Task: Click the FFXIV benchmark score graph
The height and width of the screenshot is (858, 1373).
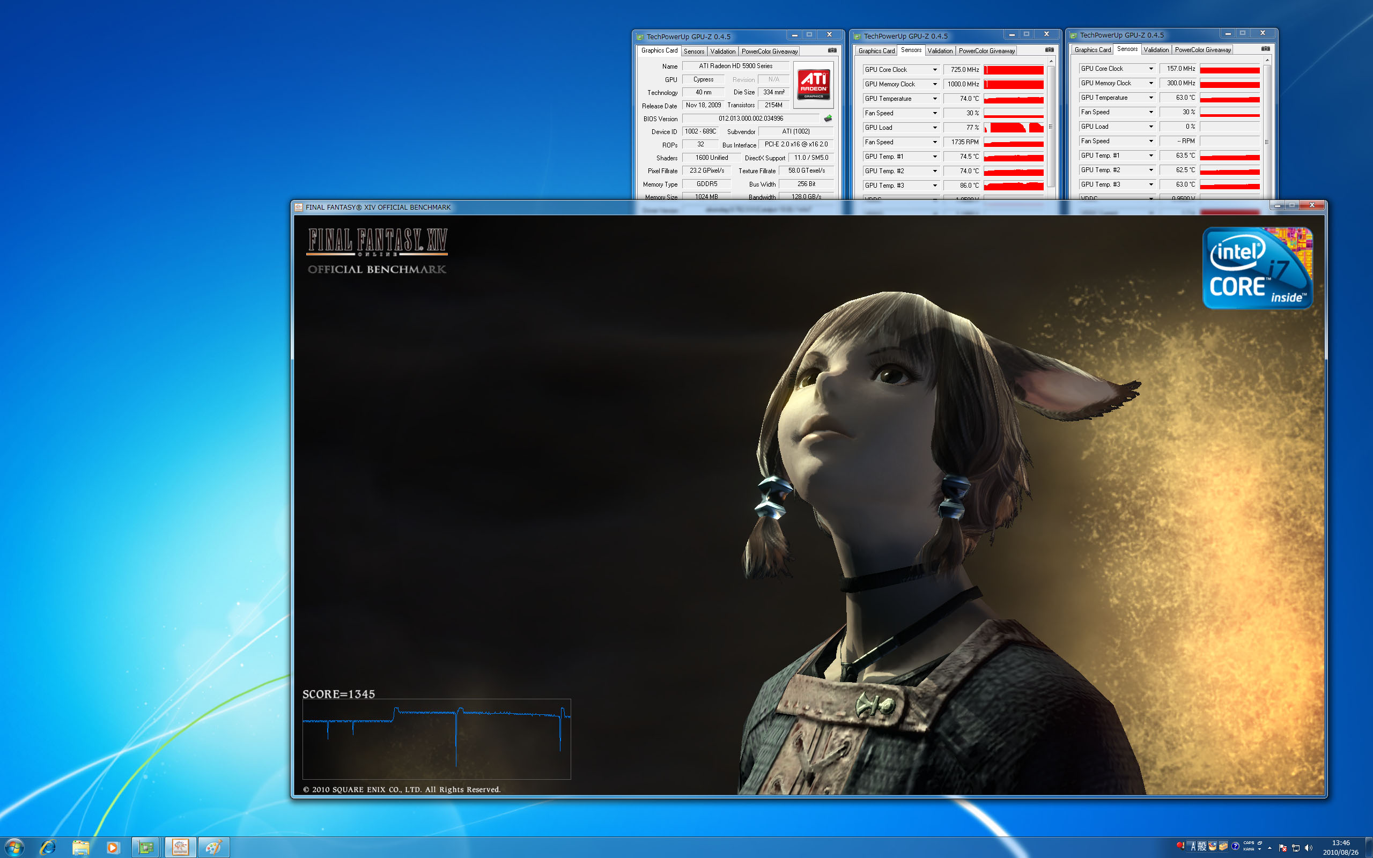Action: [x=436, y=738]
